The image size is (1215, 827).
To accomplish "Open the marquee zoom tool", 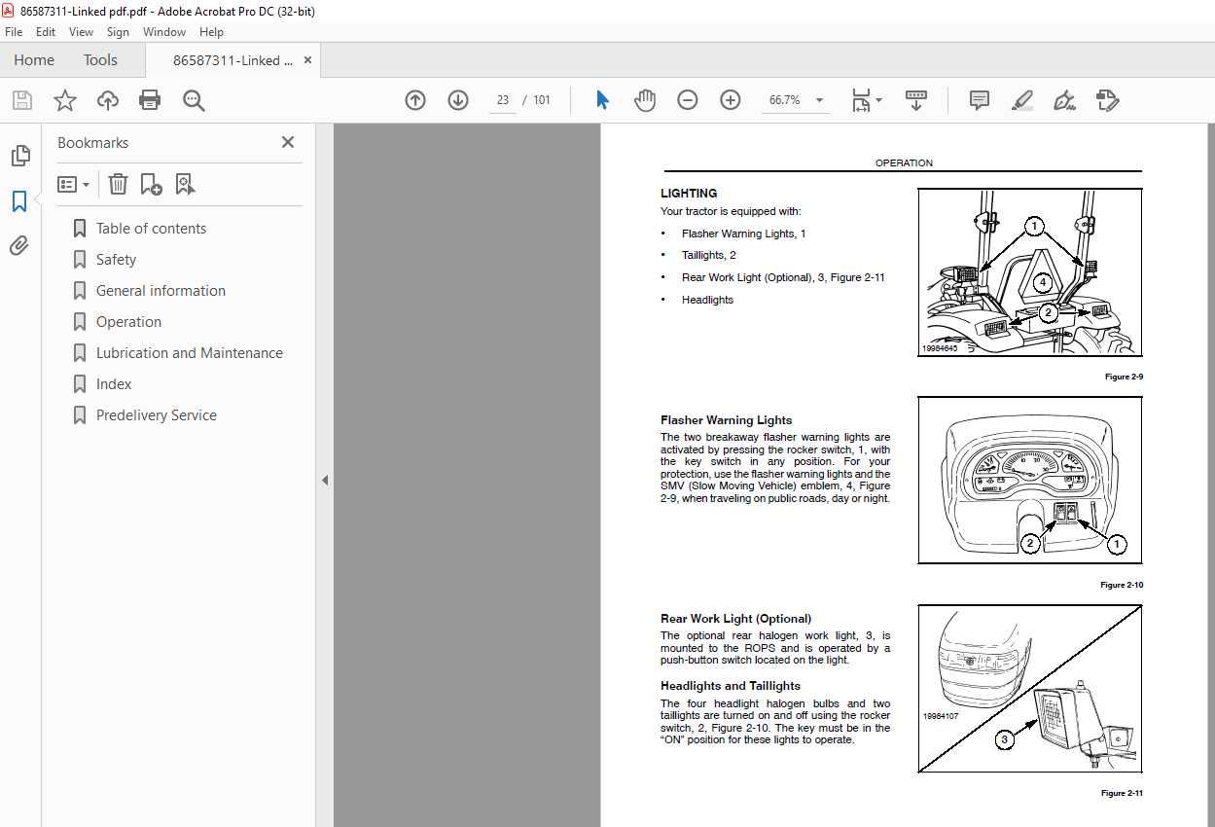I will [x=194, y=100].
